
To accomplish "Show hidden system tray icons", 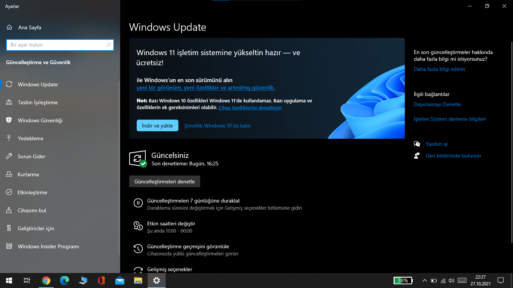I will tap(425, 280).
